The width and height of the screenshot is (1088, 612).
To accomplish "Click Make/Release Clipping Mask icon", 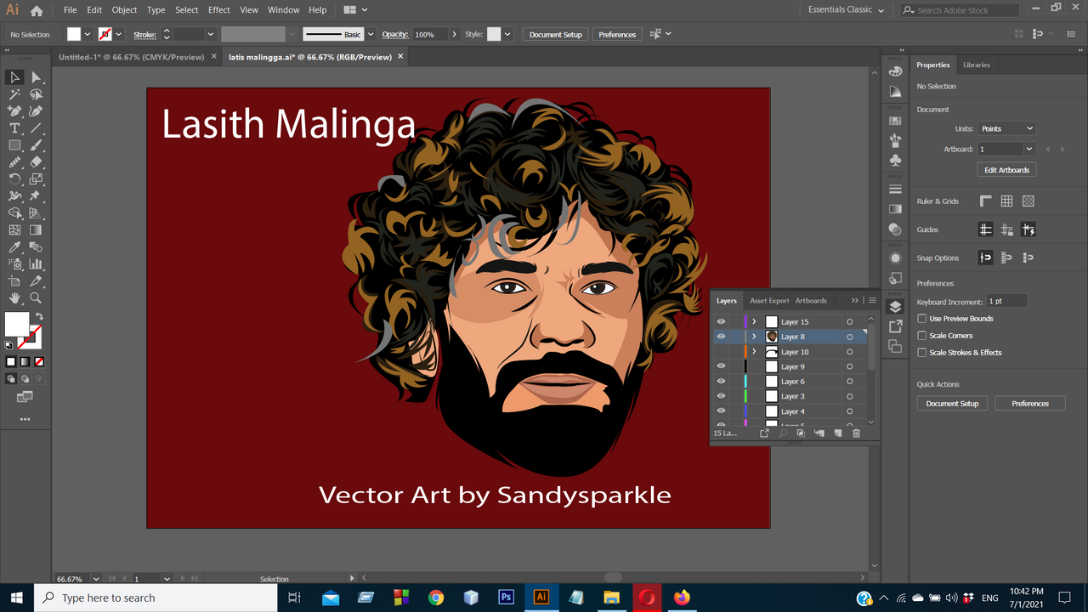I will click(801, 433).
